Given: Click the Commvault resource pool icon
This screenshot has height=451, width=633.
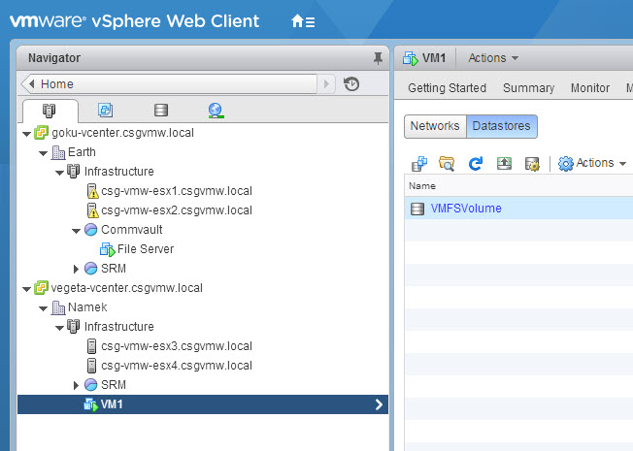Looking at the screenshot, I should point(91,230).
